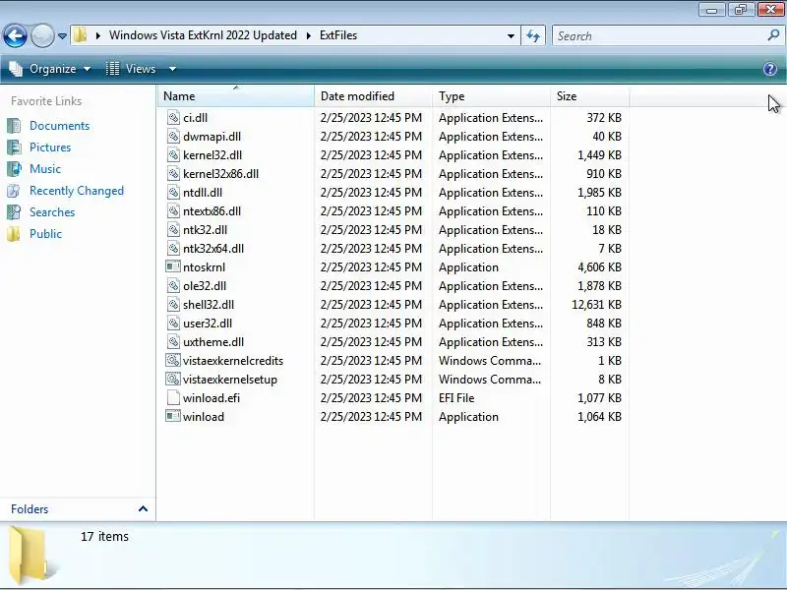Click the Folders label in navigation pane
Screen dimensions: 787x590
(x=30, y=508)
